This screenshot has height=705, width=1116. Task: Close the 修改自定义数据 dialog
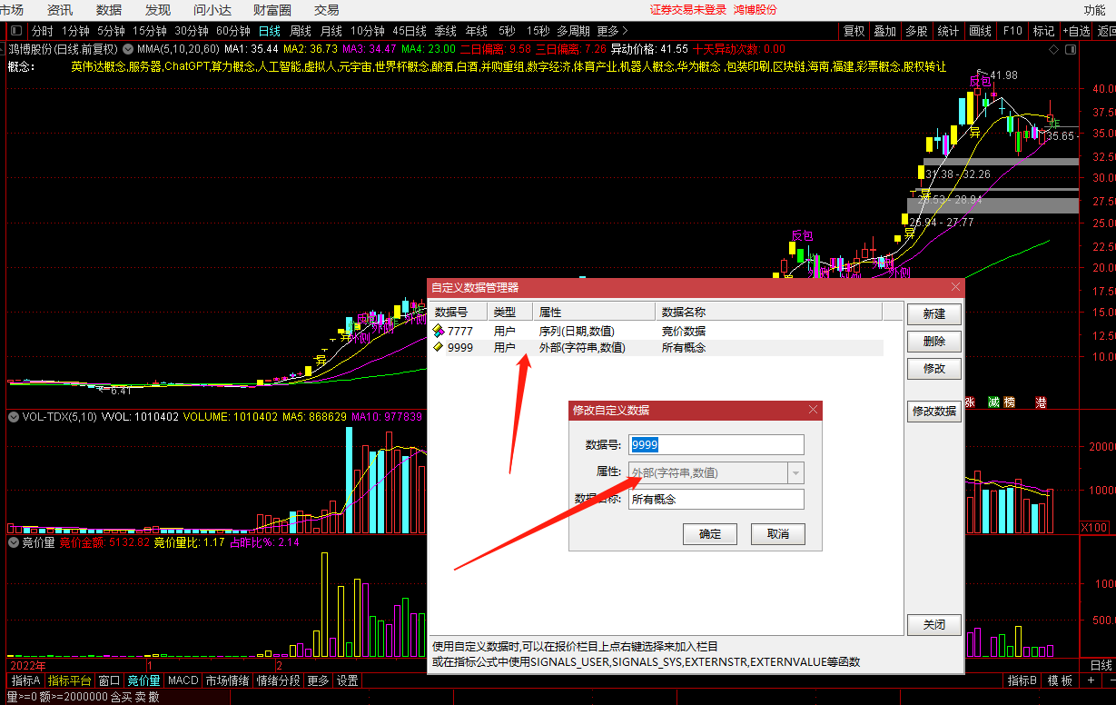click(x=813, y=411)
